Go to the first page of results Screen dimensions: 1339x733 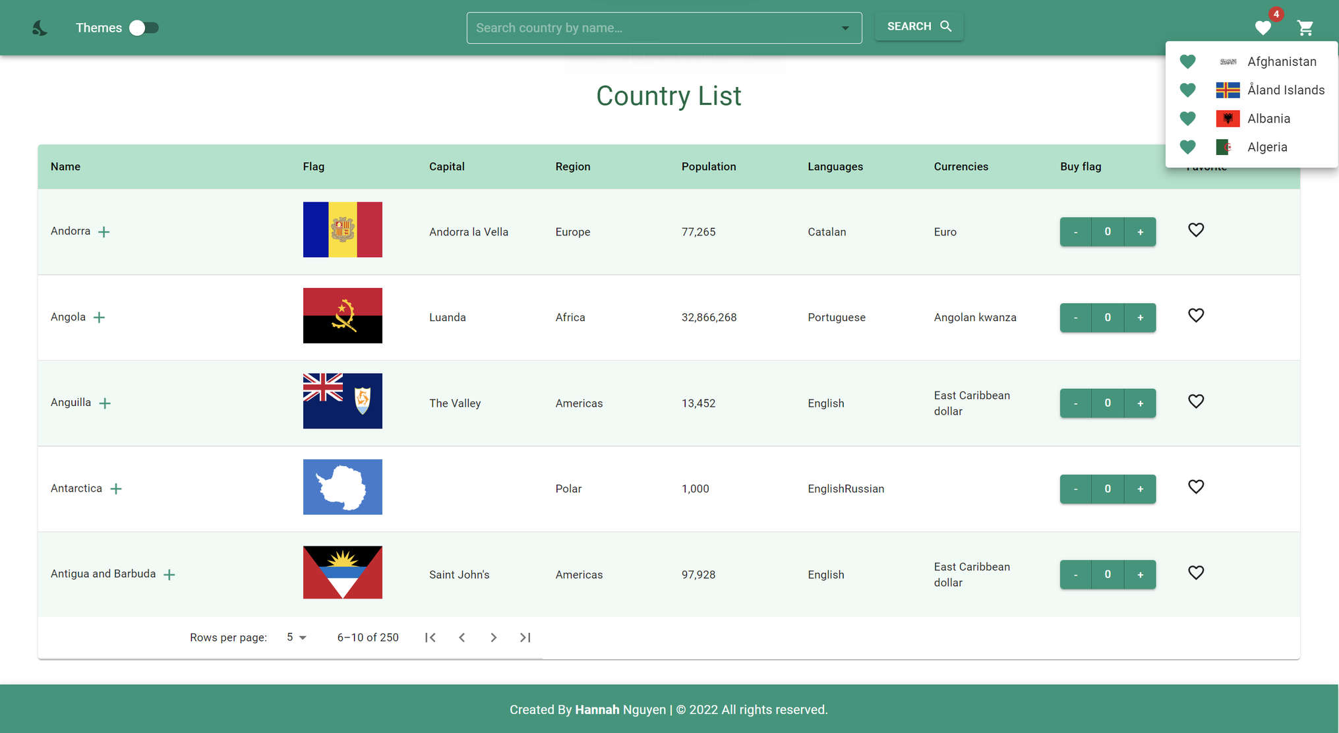pos(431,637)
